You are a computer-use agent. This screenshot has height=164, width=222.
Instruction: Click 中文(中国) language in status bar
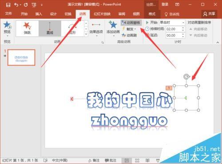coord(59,160)
